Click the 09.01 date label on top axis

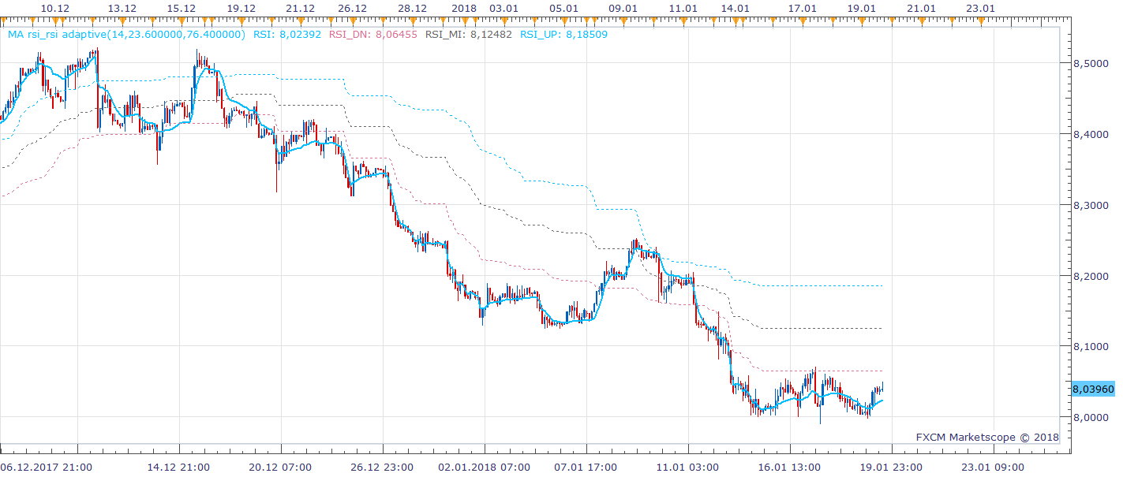[x=623, y=7]
